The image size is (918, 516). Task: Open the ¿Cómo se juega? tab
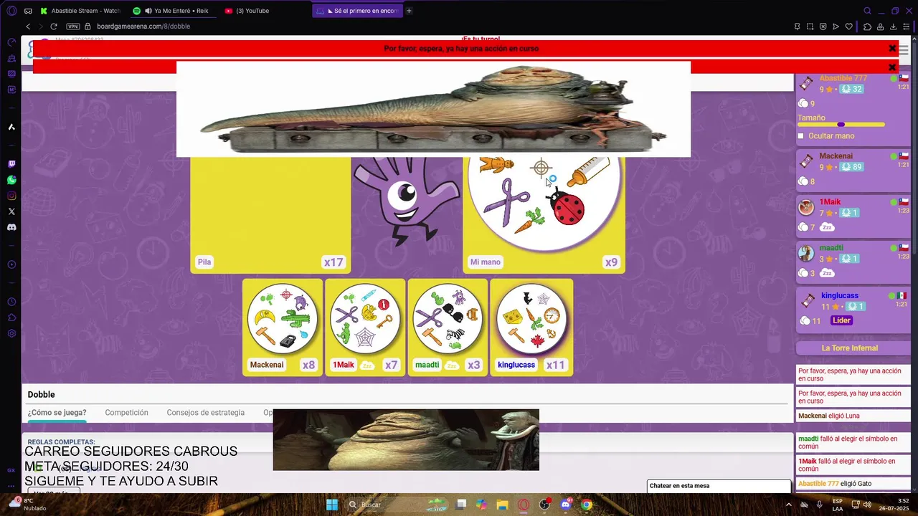[x=57, y=413]
